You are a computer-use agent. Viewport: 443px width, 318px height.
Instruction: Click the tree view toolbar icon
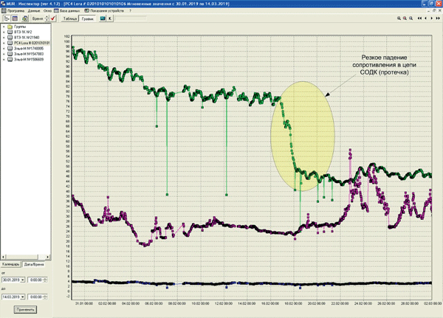coord(6,18)
